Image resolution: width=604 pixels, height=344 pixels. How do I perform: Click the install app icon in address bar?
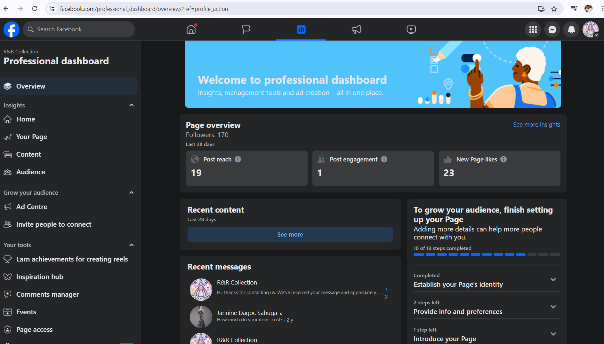[x=541, y=9]
